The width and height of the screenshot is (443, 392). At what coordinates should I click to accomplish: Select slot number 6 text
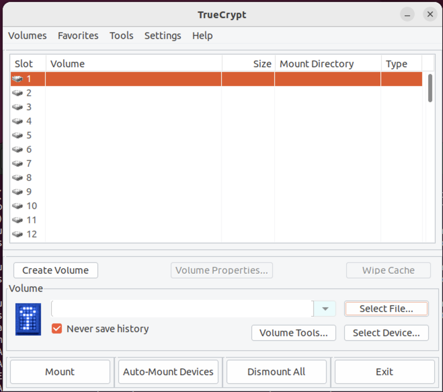click(29, 150)
